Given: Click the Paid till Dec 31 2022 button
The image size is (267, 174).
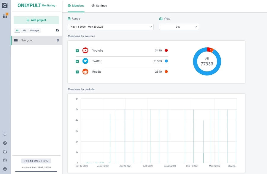Looking at the screenshot, I should pyautogui.click(x=36, y=161).
